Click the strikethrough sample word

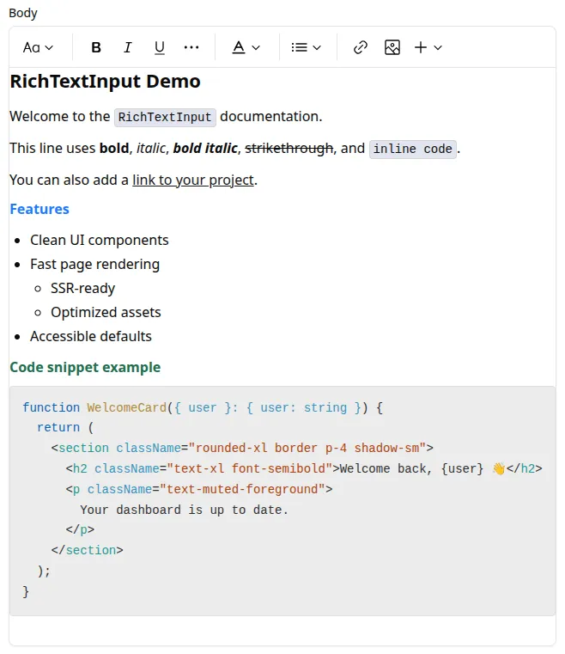(x=289, y=148)
